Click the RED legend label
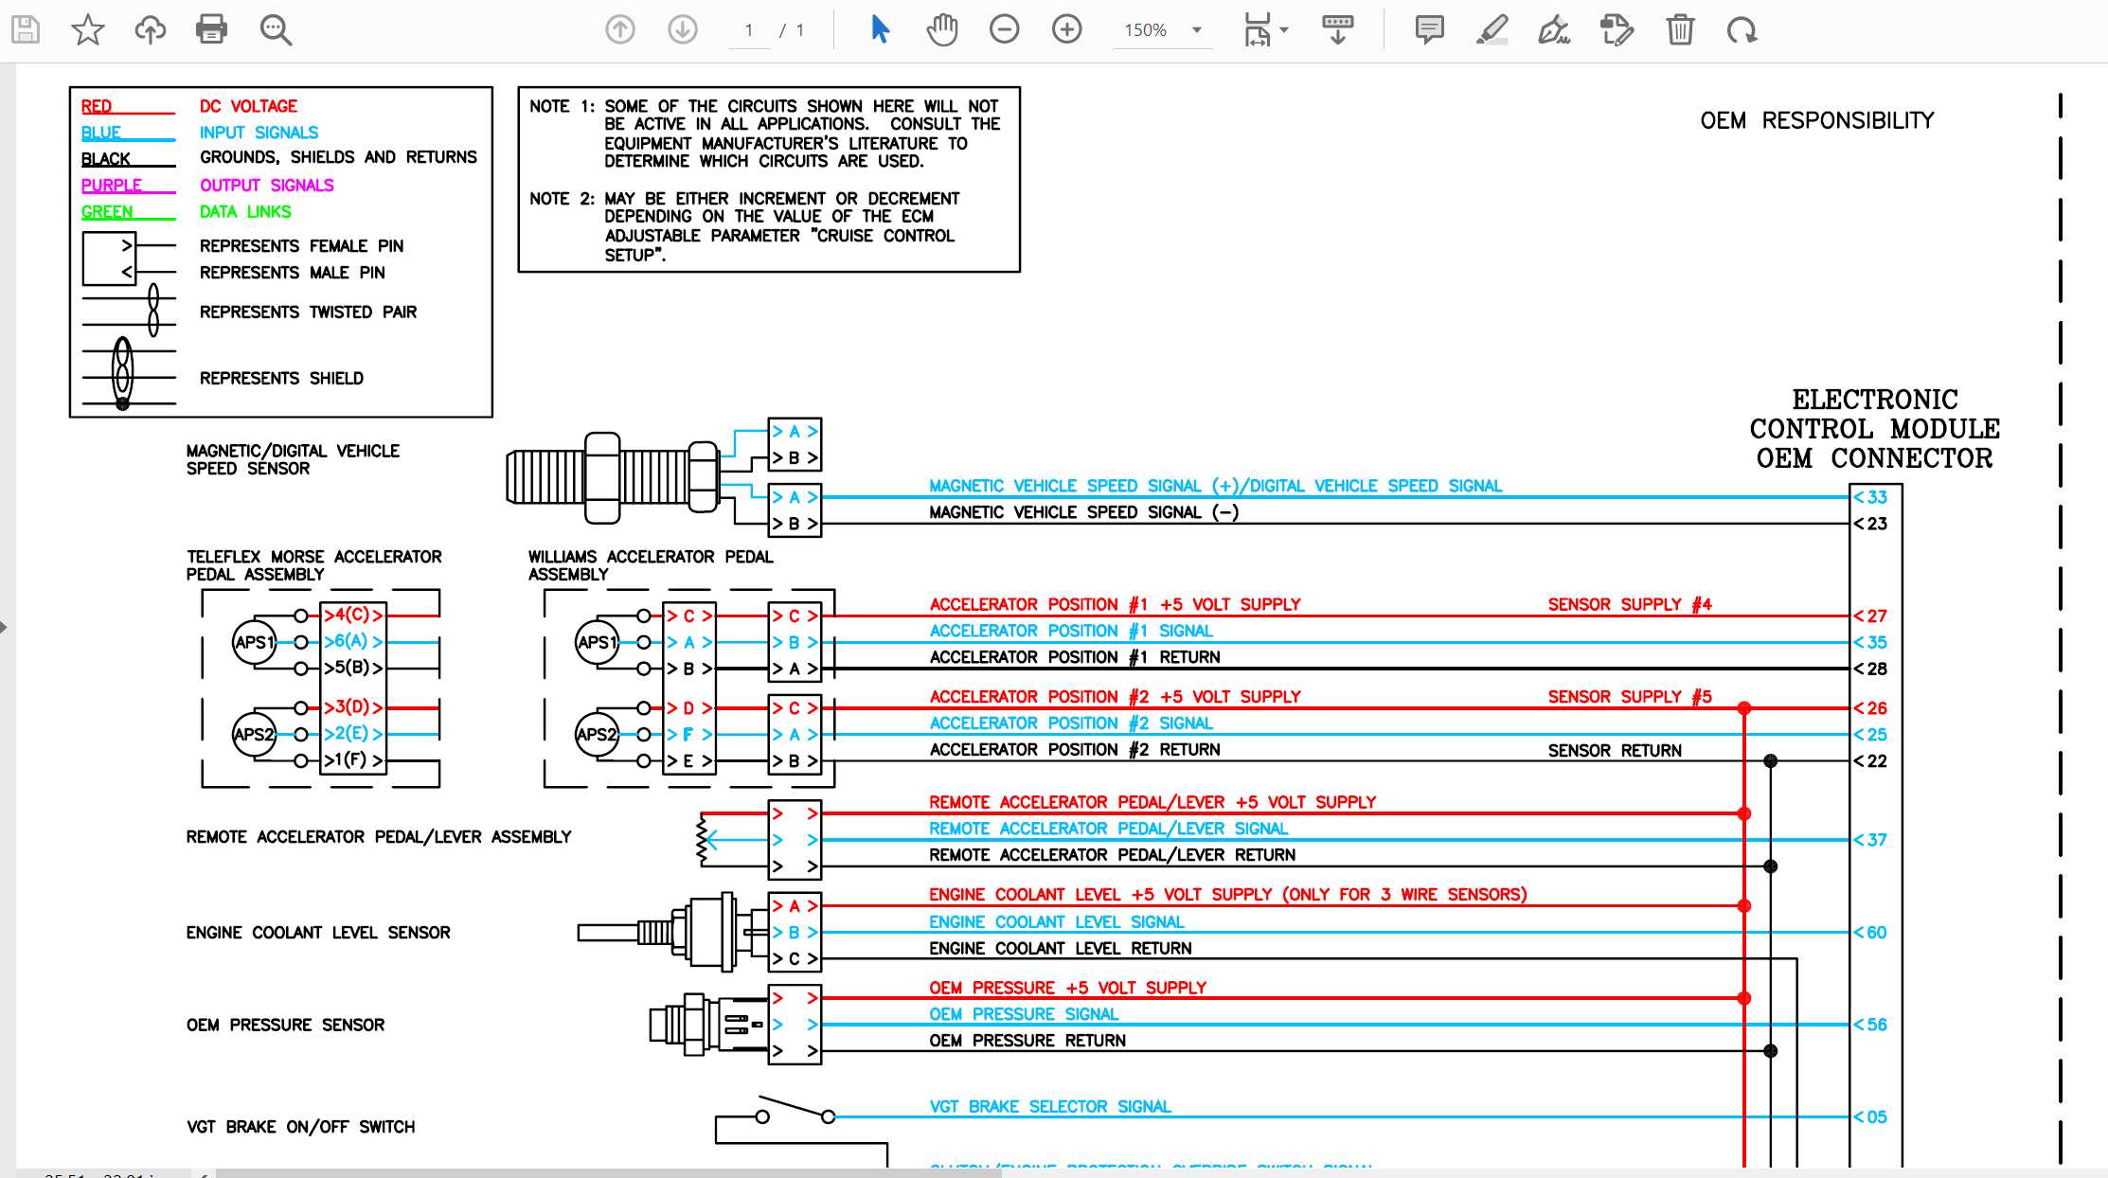This screenshot has width=2108, height=1178. 96,106
